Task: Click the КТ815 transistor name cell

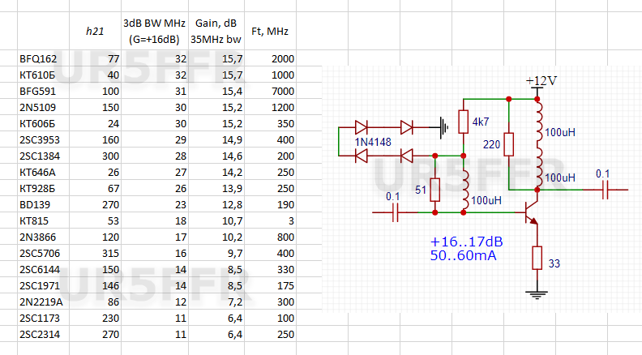Action: coord(44,220)
